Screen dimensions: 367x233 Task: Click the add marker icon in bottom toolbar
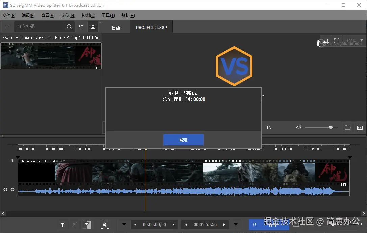tap(62, 224)
